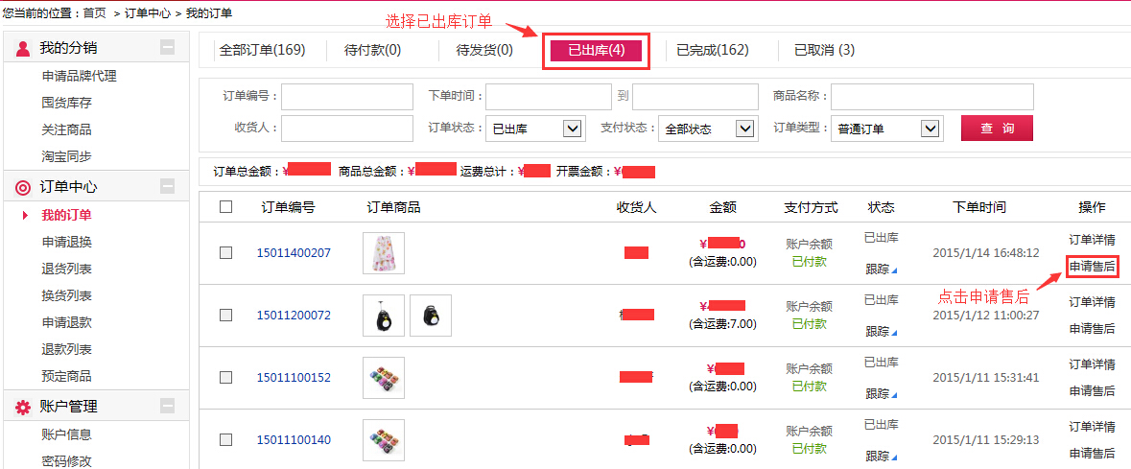The height and width of the screenshot is (469, 1131).
Task: Click the red 查询 search button
Action: pyautogui.click(x=997, y=129)
